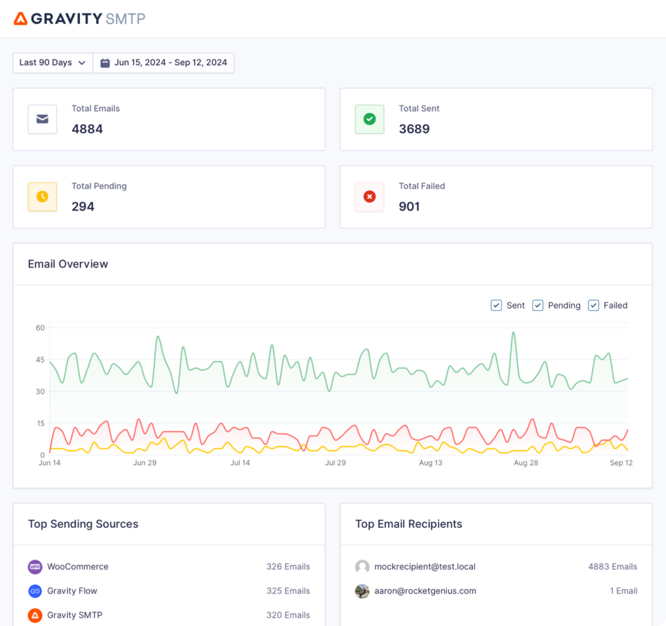This screenshot has width=666, height=626.
Task: Click the red Total Failed icon
Action: tap(369, 196)
